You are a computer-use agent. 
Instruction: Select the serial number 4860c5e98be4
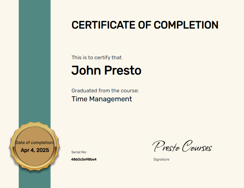pyautogui.click(x=84, y=160)
